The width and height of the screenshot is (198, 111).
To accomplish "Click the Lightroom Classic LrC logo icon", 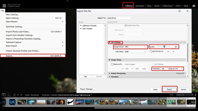I will (x=4, y=6).
